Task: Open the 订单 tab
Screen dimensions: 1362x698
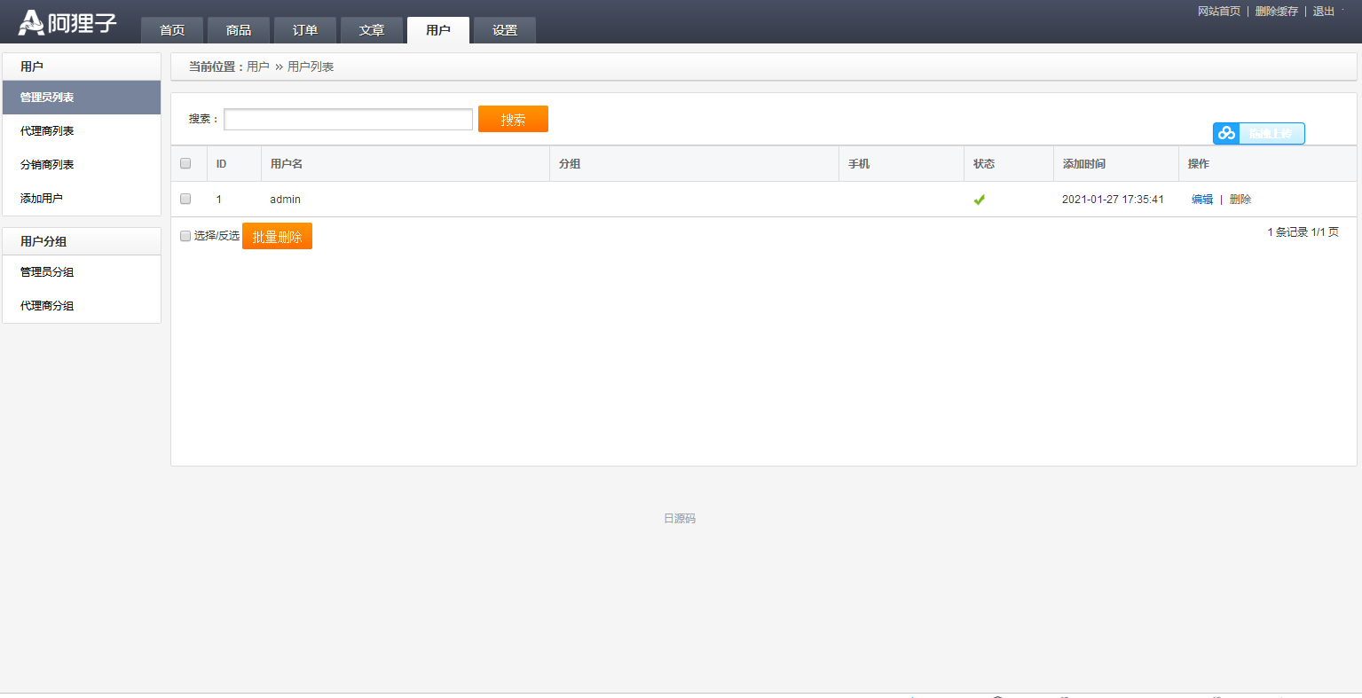Action: coord(304,29)
